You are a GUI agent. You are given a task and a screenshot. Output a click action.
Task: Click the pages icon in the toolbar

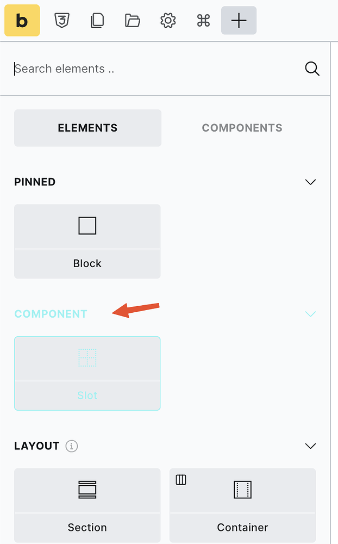pos(97,20)
